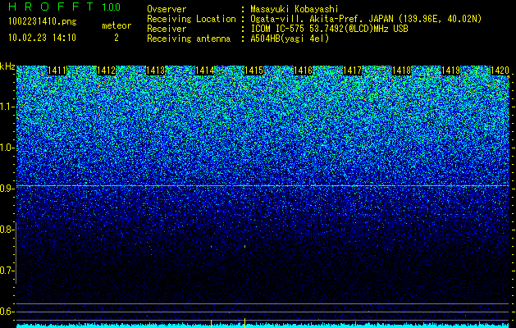Click the 1418 time label
This screenshot has width=516, height=328.
[401, 71]
